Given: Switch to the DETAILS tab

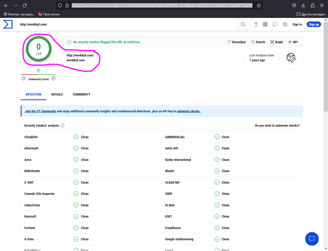Looking at the screenshot, I should coord(57,94).
